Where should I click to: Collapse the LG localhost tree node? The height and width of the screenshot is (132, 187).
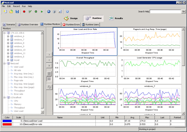[x=5, y=98]
